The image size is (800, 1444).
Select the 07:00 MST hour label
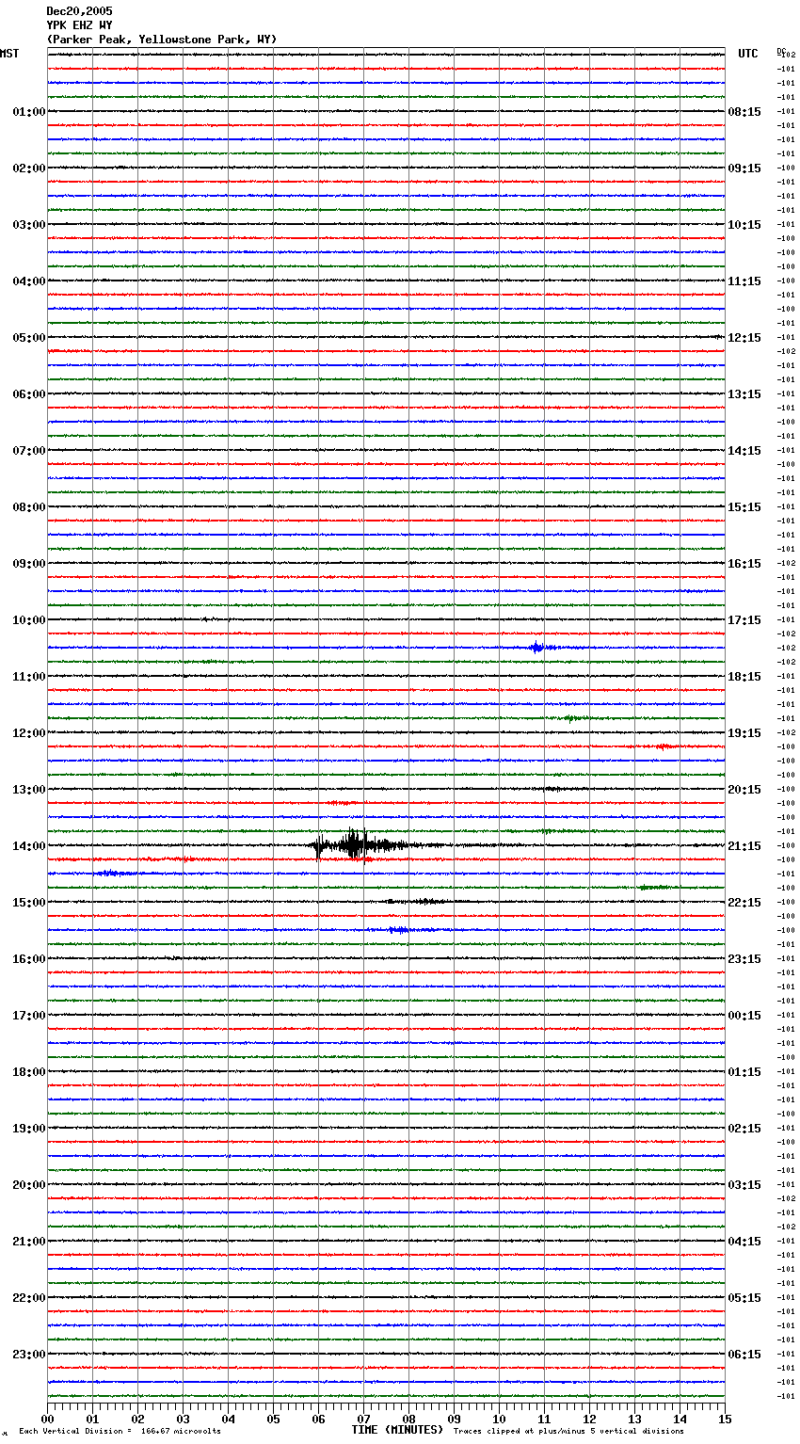pos(29,451)
